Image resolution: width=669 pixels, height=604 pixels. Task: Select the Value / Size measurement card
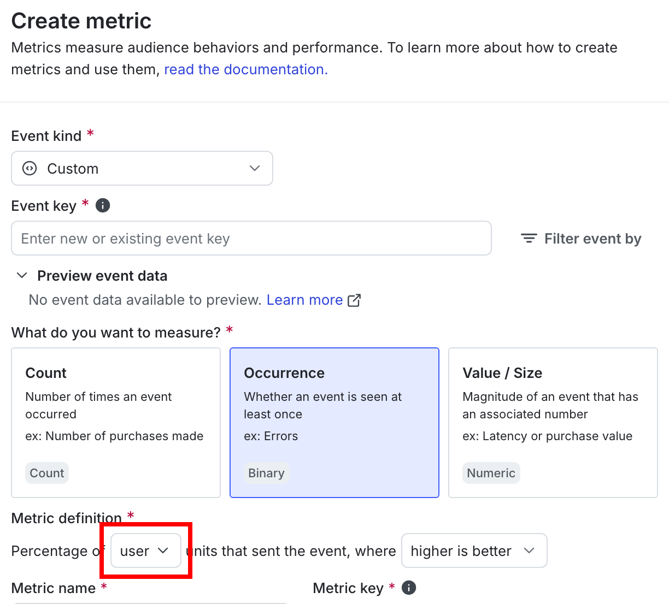click(553, 422)
